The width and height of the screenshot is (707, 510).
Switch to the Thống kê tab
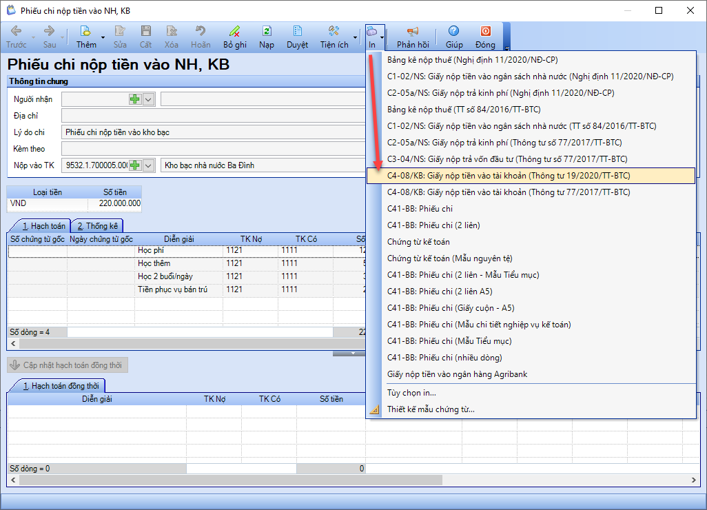(x=96, y=226)
